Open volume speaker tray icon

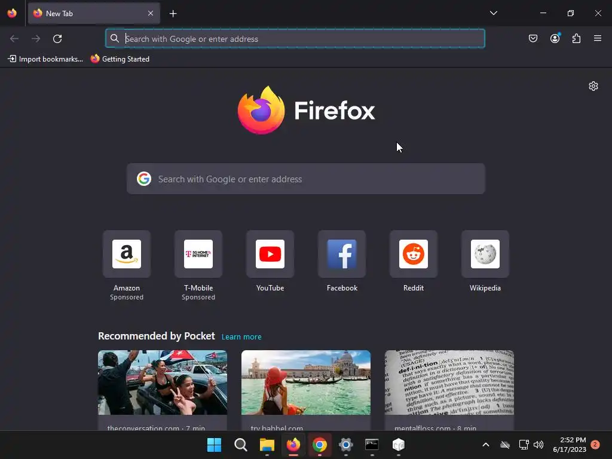(538, 445)
